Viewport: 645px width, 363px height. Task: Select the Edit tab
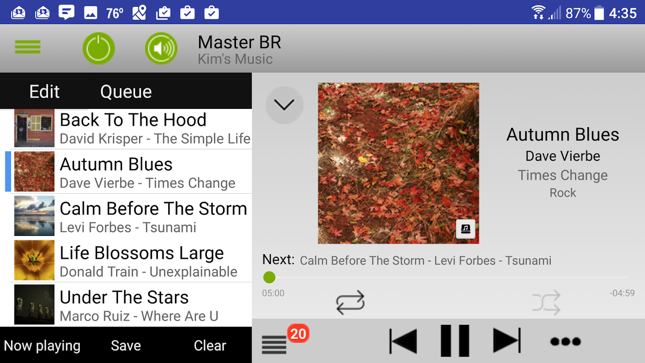44,92
